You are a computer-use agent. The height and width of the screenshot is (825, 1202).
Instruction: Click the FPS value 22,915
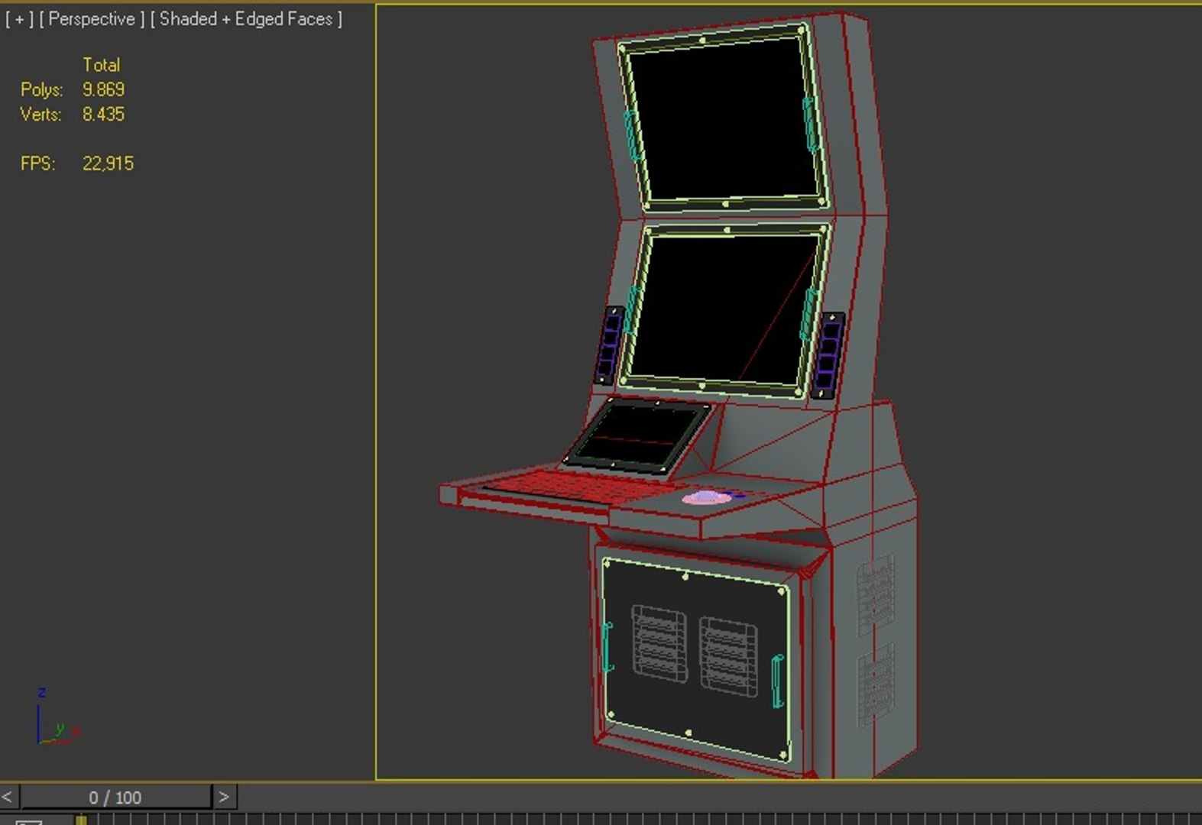pyautogui.click(x=108, y=163)
